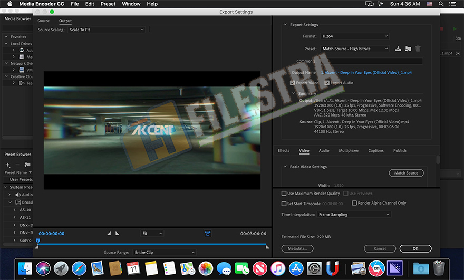Open Messages app in the Dock
464x280 pixels.
[224, 269]
